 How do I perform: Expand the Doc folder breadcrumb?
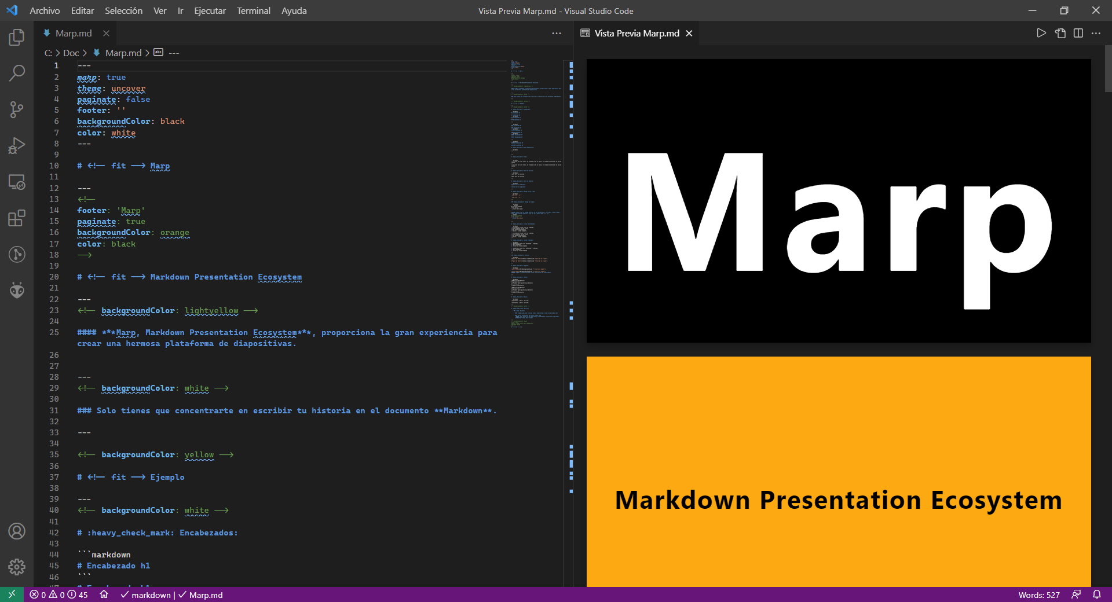(71, 53)
